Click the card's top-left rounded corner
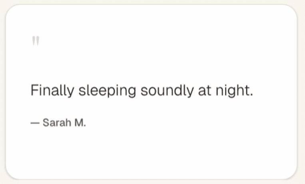305x184 pixels. point(10,9)
